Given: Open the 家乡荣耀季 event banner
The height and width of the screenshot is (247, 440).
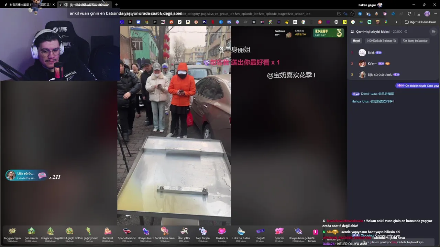Looking at the screenshot, I should (x=329, y=33).
